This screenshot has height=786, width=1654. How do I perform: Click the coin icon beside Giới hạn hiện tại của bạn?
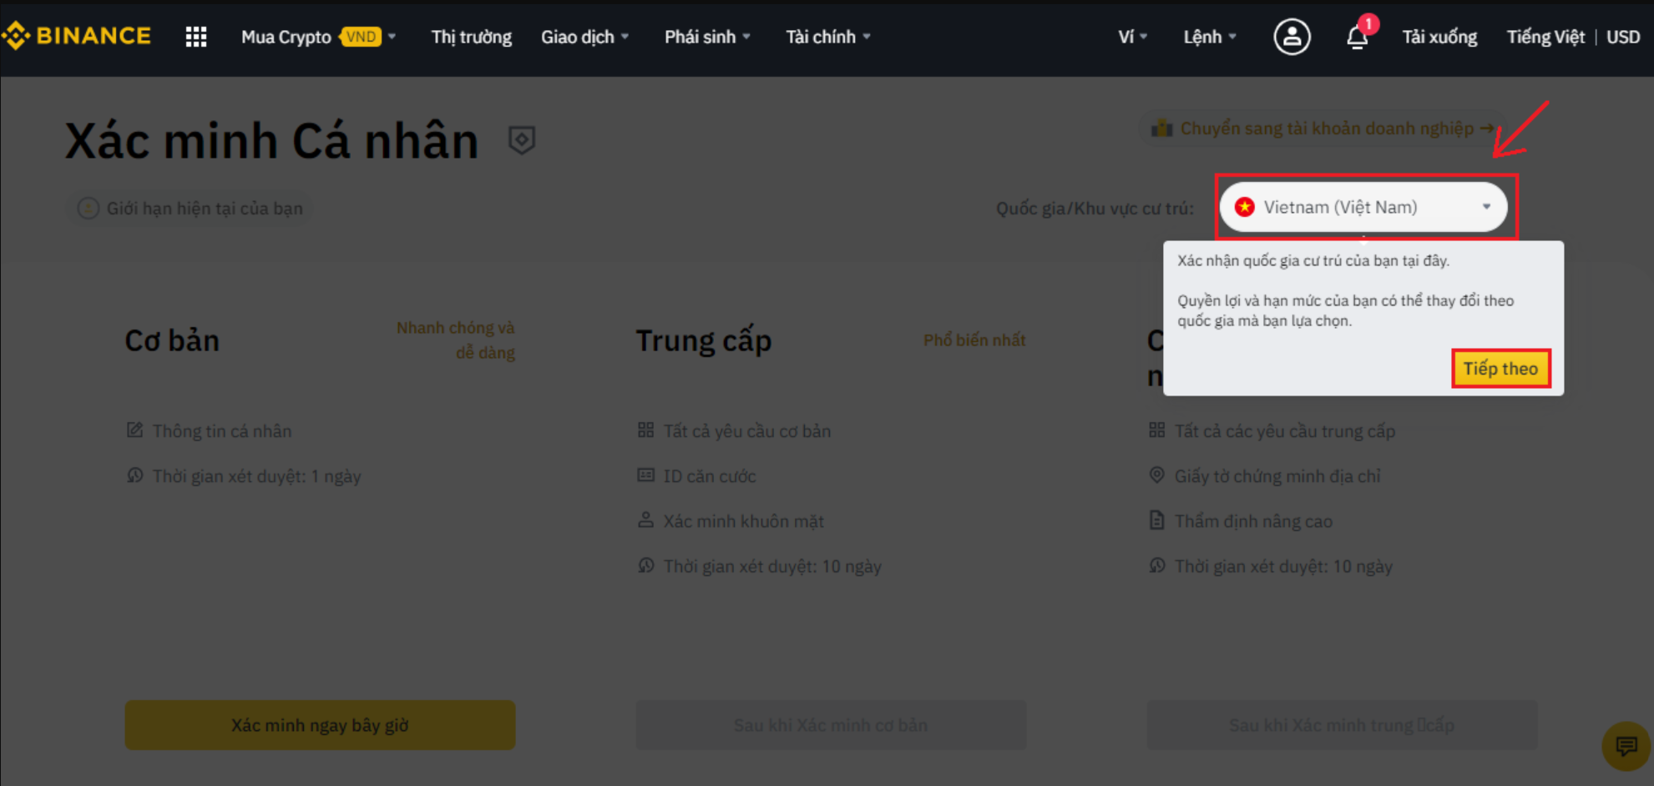click(89, 209)
